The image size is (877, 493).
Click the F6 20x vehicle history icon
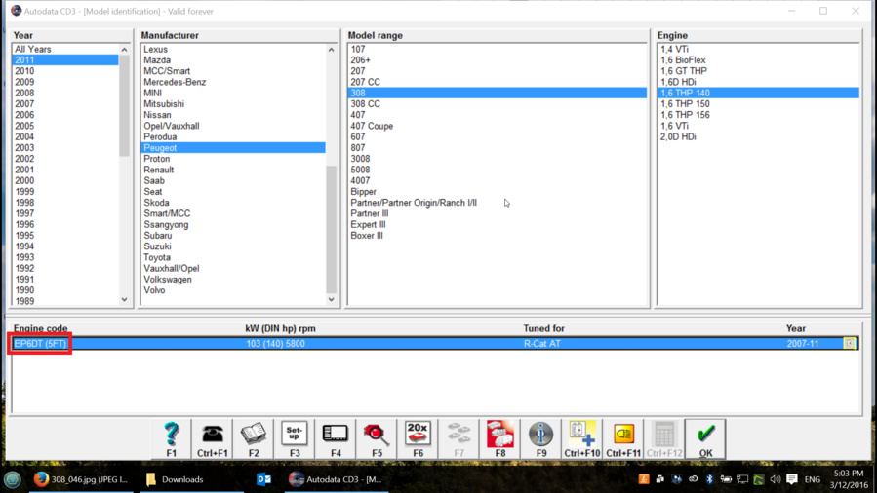418,439
